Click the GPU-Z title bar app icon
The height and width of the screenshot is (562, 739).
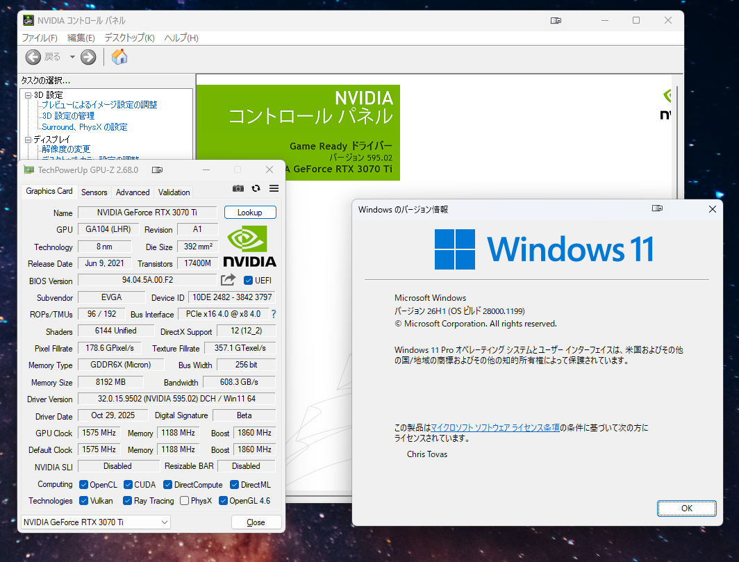coord(28,170)
